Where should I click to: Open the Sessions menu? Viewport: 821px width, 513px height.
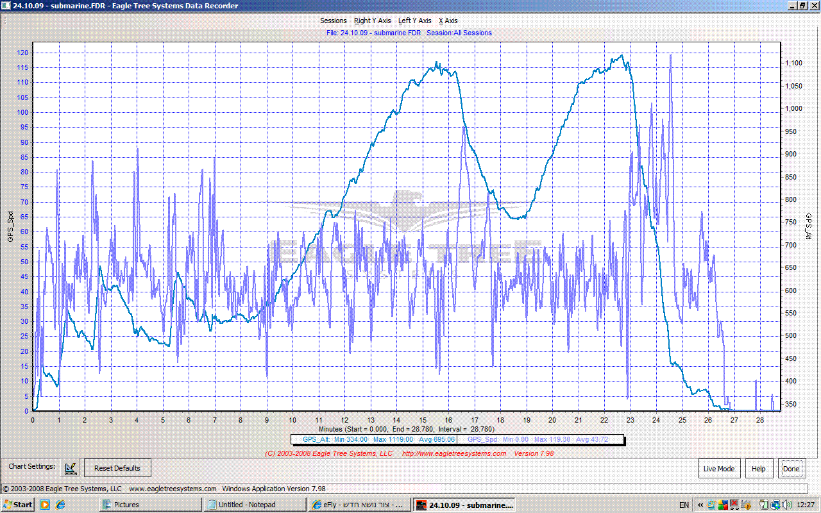(x=334, y=21)
